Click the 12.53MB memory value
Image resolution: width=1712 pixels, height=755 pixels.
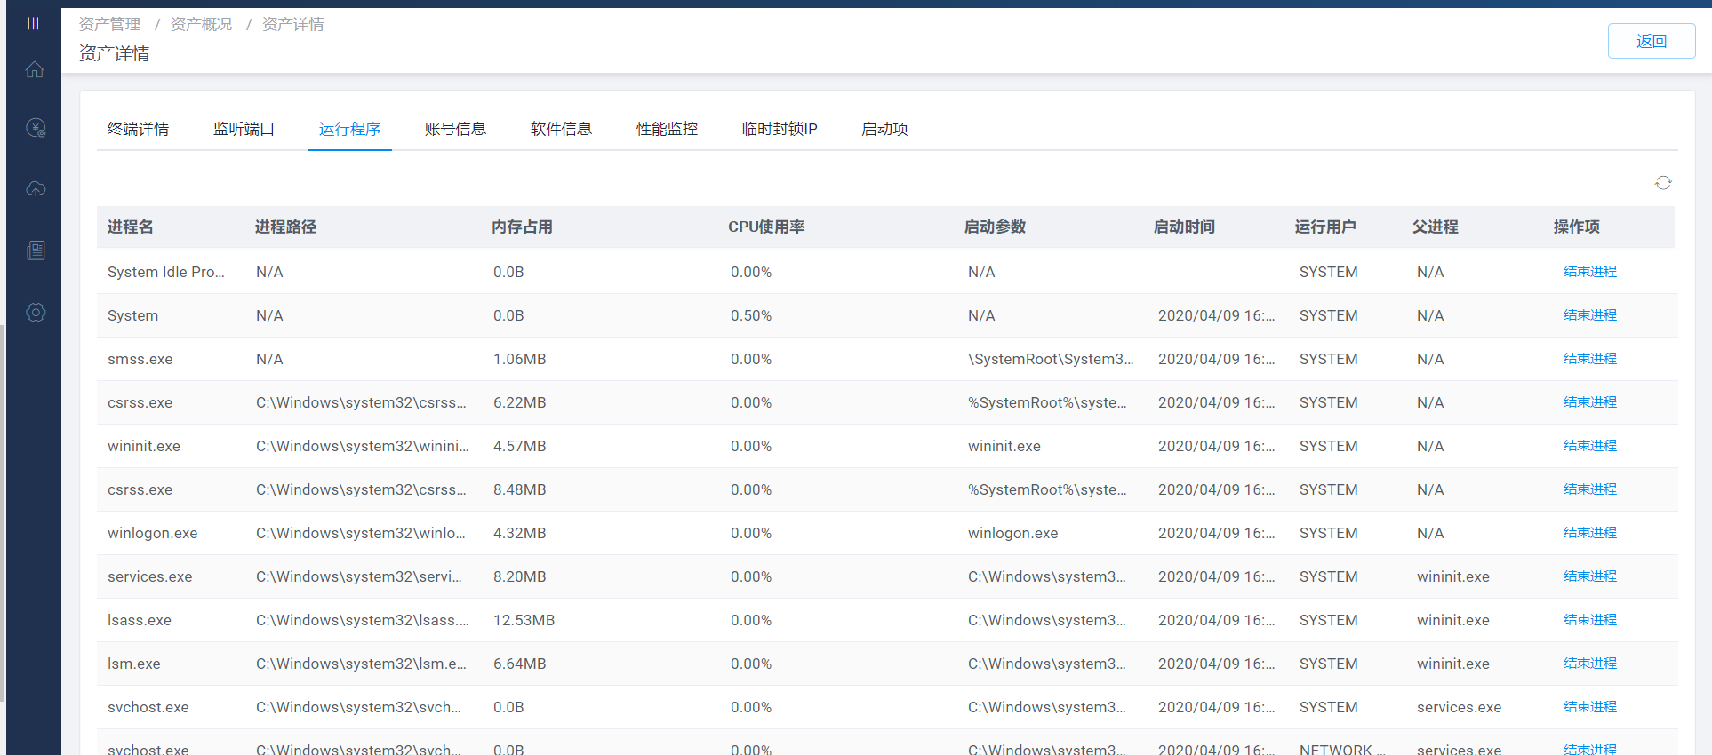pyautogui.click(x=524, y=620)
